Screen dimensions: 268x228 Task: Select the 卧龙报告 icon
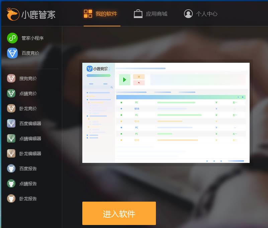11,199
